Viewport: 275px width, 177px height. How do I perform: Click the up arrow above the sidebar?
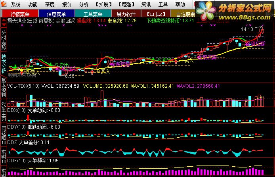click(4, 21)
